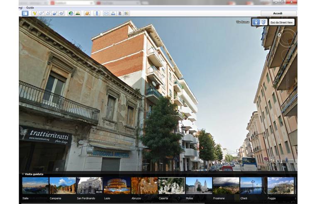The height and width of the screenshot is (204, 317).
Task: Toggle the sidebar panel button
Action: tap(25, 13)
